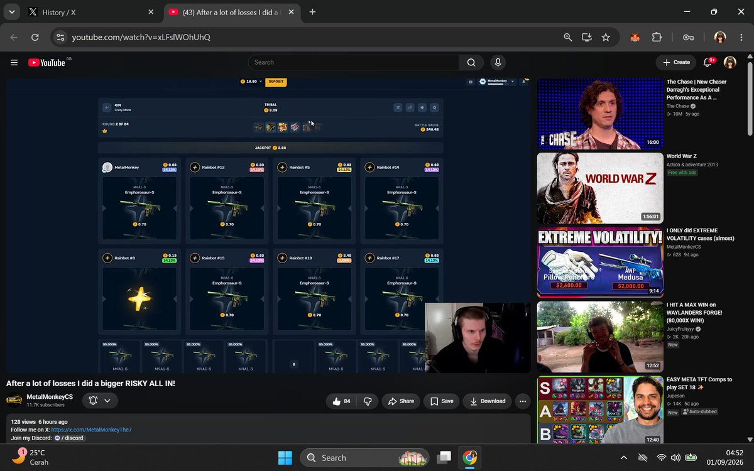Click '11.7K subscribers' text
Screen dimensions: 754x471
pyautogui.click(x=45, y=405)
